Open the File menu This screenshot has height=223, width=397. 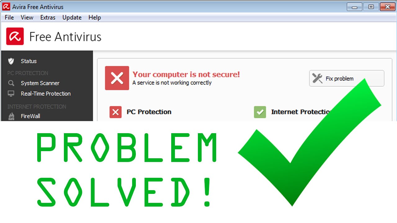point(9,17)
